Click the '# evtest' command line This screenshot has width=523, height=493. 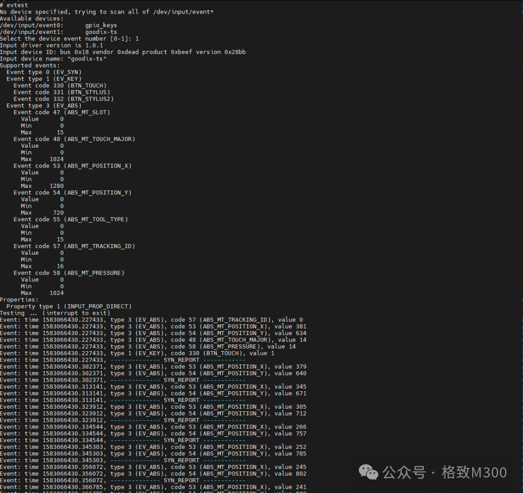tap(14, 5)
